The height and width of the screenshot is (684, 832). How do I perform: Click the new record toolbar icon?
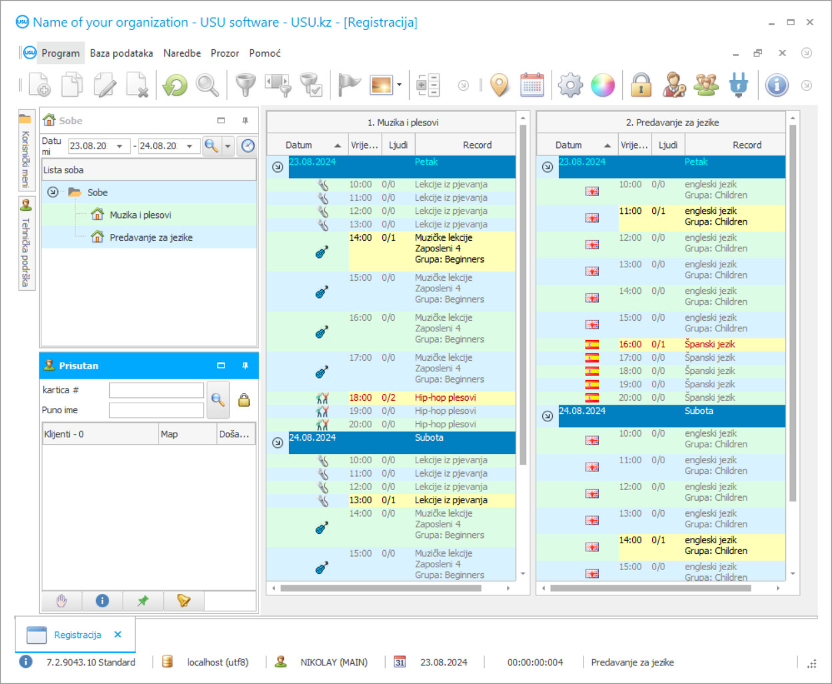pos(39,85)
